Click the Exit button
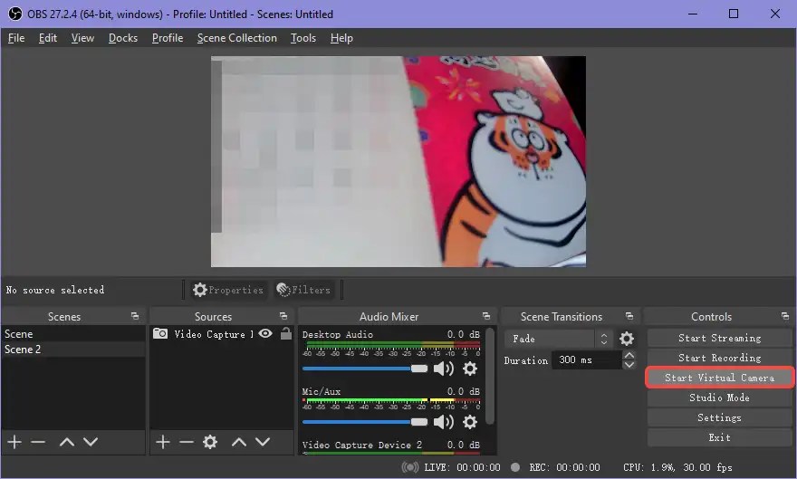 point(719,437)
